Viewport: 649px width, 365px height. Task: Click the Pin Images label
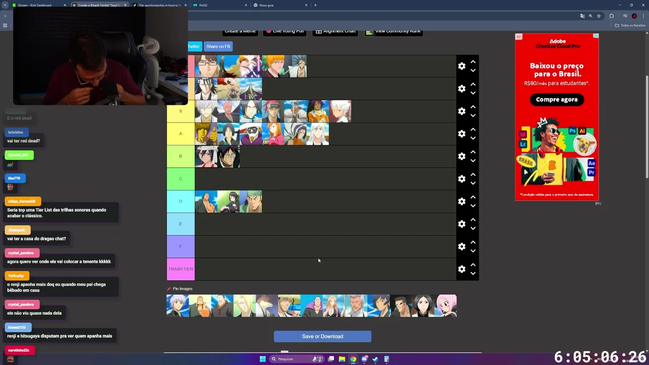click(x=183, y=289)
